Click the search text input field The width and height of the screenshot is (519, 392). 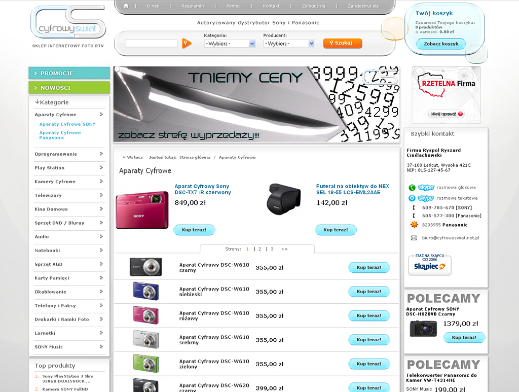(151, 44)
